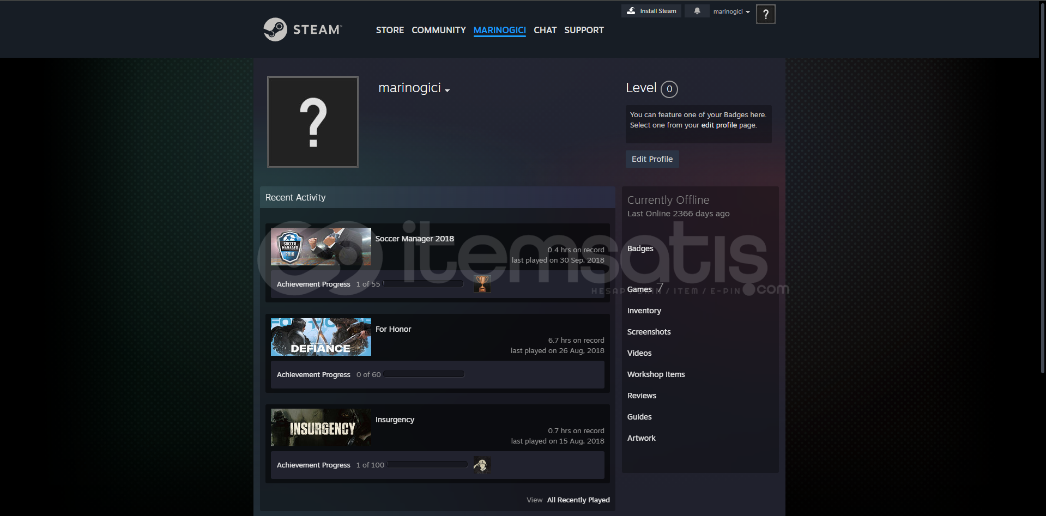Open the Guides link
Image resolution: width=1046 pixels, height=516 pixels.
click(639, 417)
